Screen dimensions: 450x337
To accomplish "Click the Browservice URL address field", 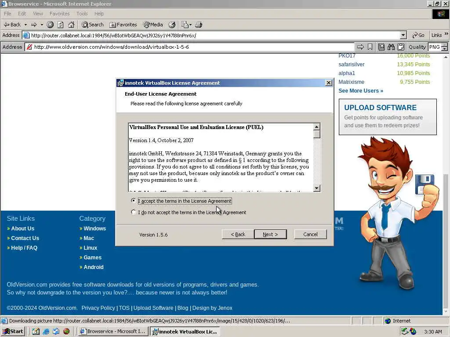I will point(189,47).
